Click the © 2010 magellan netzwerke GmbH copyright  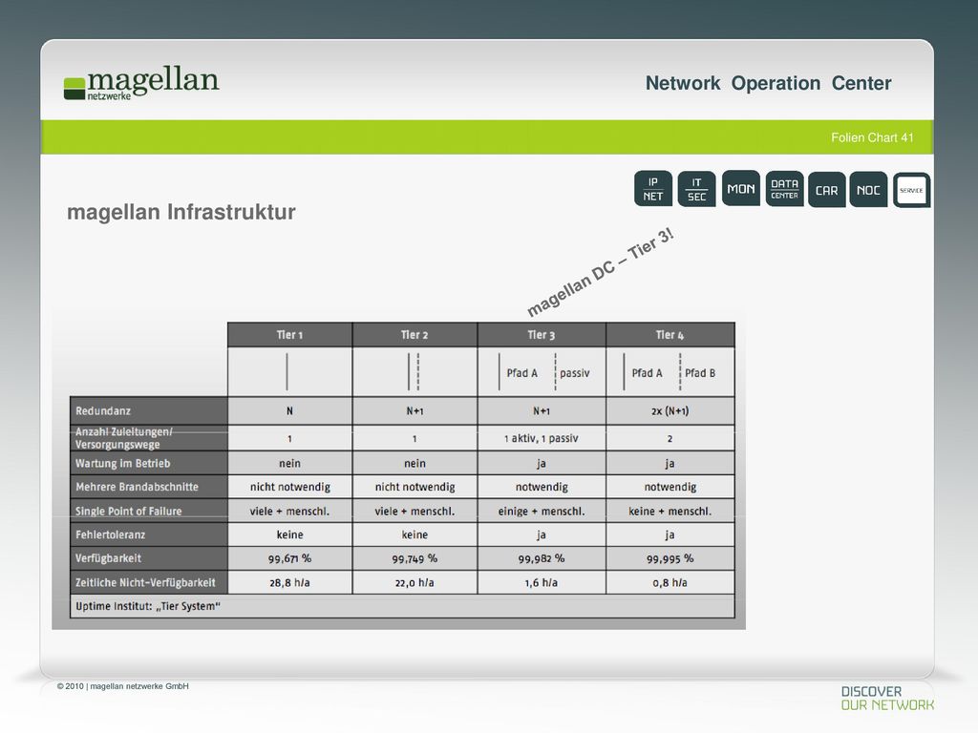point(123,686)
